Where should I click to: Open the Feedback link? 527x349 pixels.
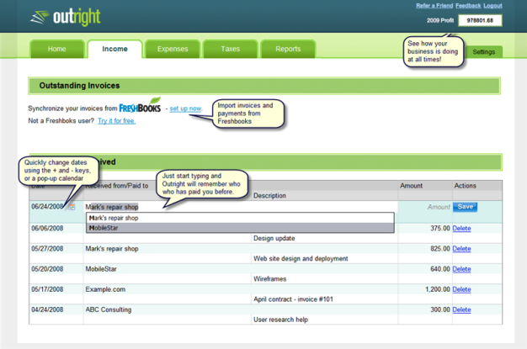pos(468,6)
